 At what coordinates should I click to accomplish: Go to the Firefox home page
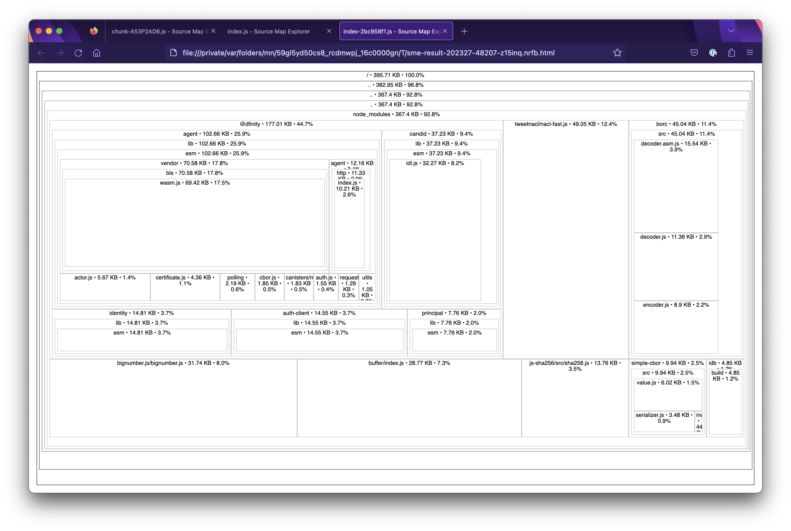[97, 53]
